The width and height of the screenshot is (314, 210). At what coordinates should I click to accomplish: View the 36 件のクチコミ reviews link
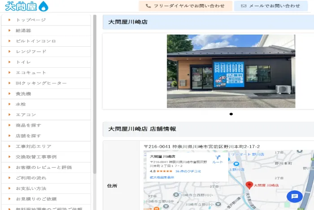pyautogui.click(x=188, y=171)
